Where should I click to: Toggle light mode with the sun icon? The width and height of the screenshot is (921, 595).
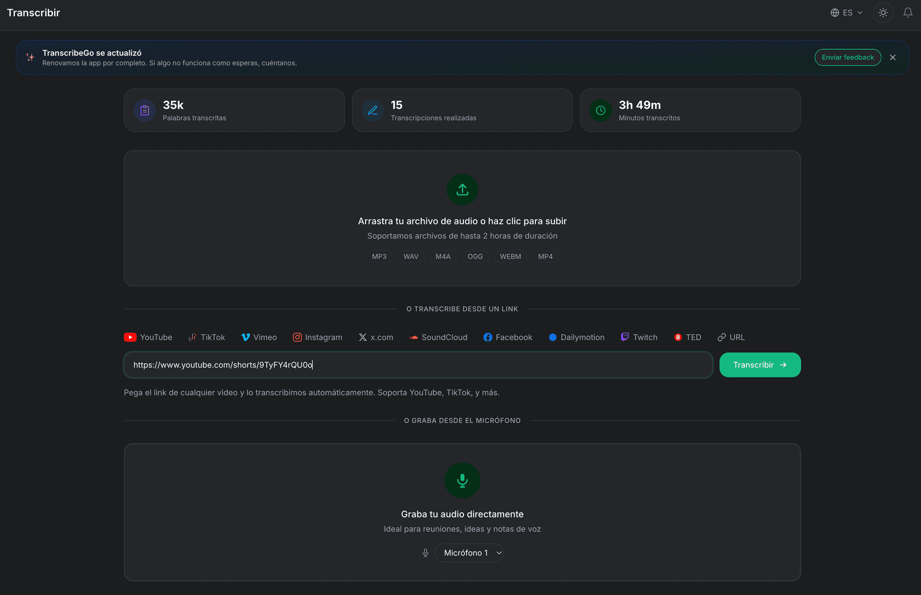coord(883,12)
